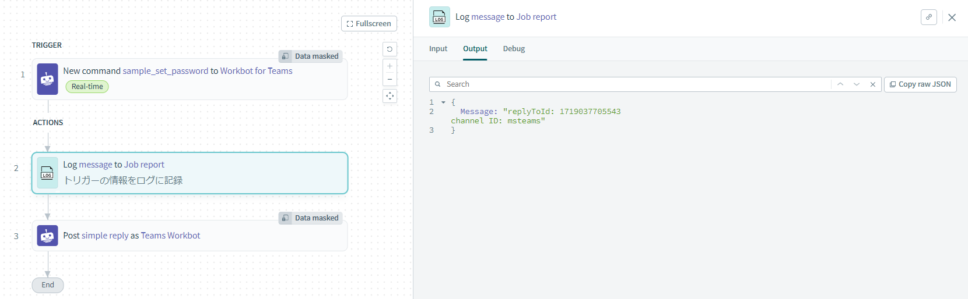Click the Japanese comment under Log message step
The image size is (968, 299).
pos(123,180)
